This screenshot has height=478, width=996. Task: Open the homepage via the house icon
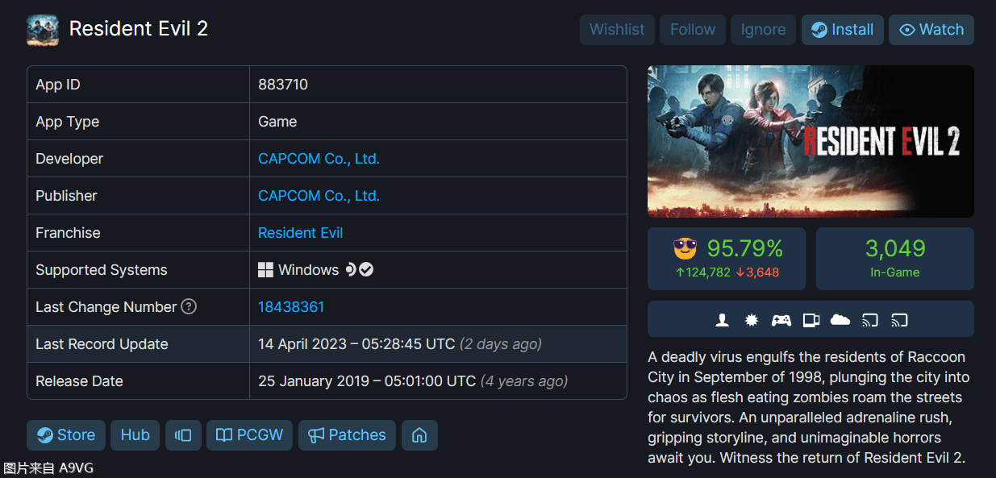tap(419, 435)
